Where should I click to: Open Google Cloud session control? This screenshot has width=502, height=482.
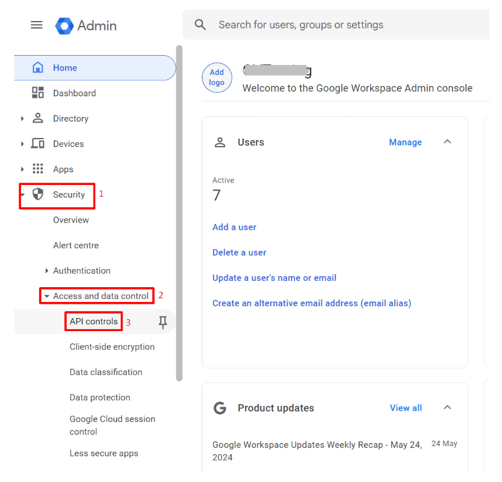(113, 425)
